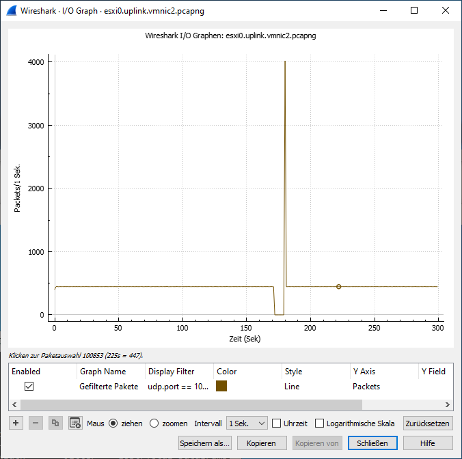Screen dimensions: 462x459
Task: Click the 'Y Axis' column header
Action: 384,372
